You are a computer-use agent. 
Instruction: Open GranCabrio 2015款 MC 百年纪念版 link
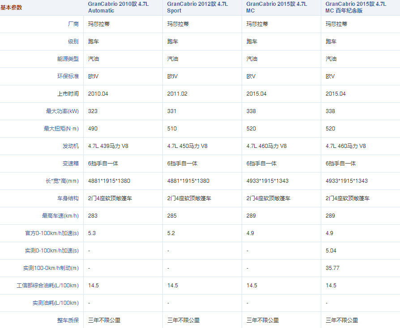(356, 7)
